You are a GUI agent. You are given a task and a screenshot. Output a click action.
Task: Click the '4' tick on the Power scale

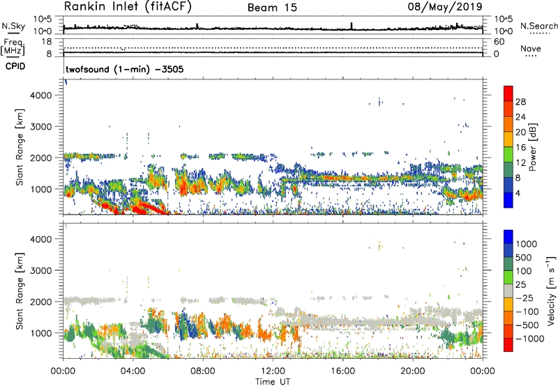coord(518,193)
